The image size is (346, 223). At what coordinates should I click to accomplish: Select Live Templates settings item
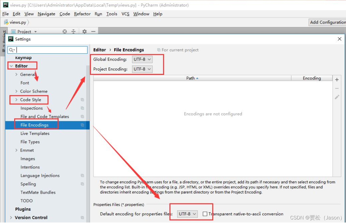[35, 133]
